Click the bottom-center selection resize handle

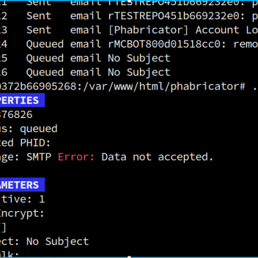tap(129, 257)
